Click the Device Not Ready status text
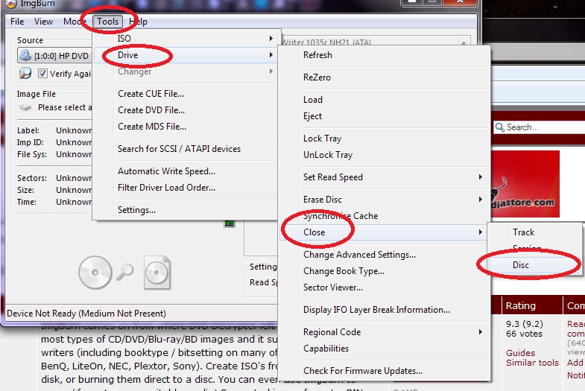This screenshot has width=585, height=391. [86, 314]
